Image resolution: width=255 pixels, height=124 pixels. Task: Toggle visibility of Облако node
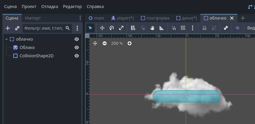pos(76,48)
